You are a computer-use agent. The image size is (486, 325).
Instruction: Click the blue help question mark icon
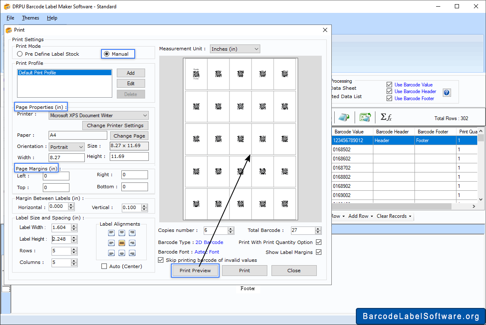coord(447,92)
